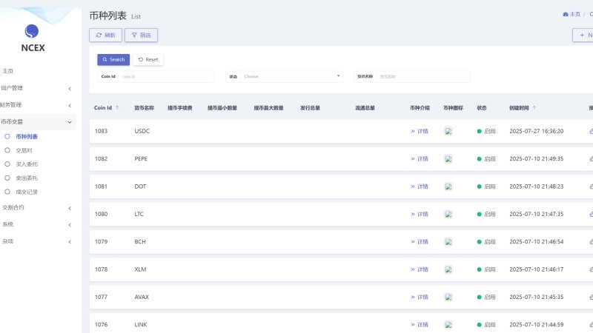Click edit pencil icon in AVAX row
Screen dimensions: 593x333
[591, 297]
